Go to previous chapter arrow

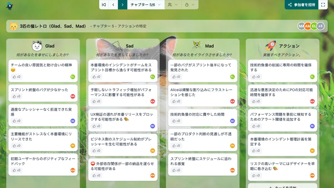pyautogui.click(x=113, y=5)
